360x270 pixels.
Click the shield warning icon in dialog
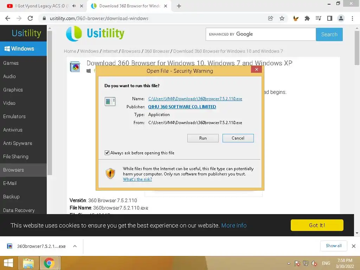pos(110,173)
